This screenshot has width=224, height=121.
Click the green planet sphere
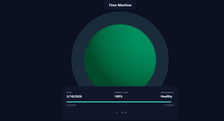click(x=120, y=55)
